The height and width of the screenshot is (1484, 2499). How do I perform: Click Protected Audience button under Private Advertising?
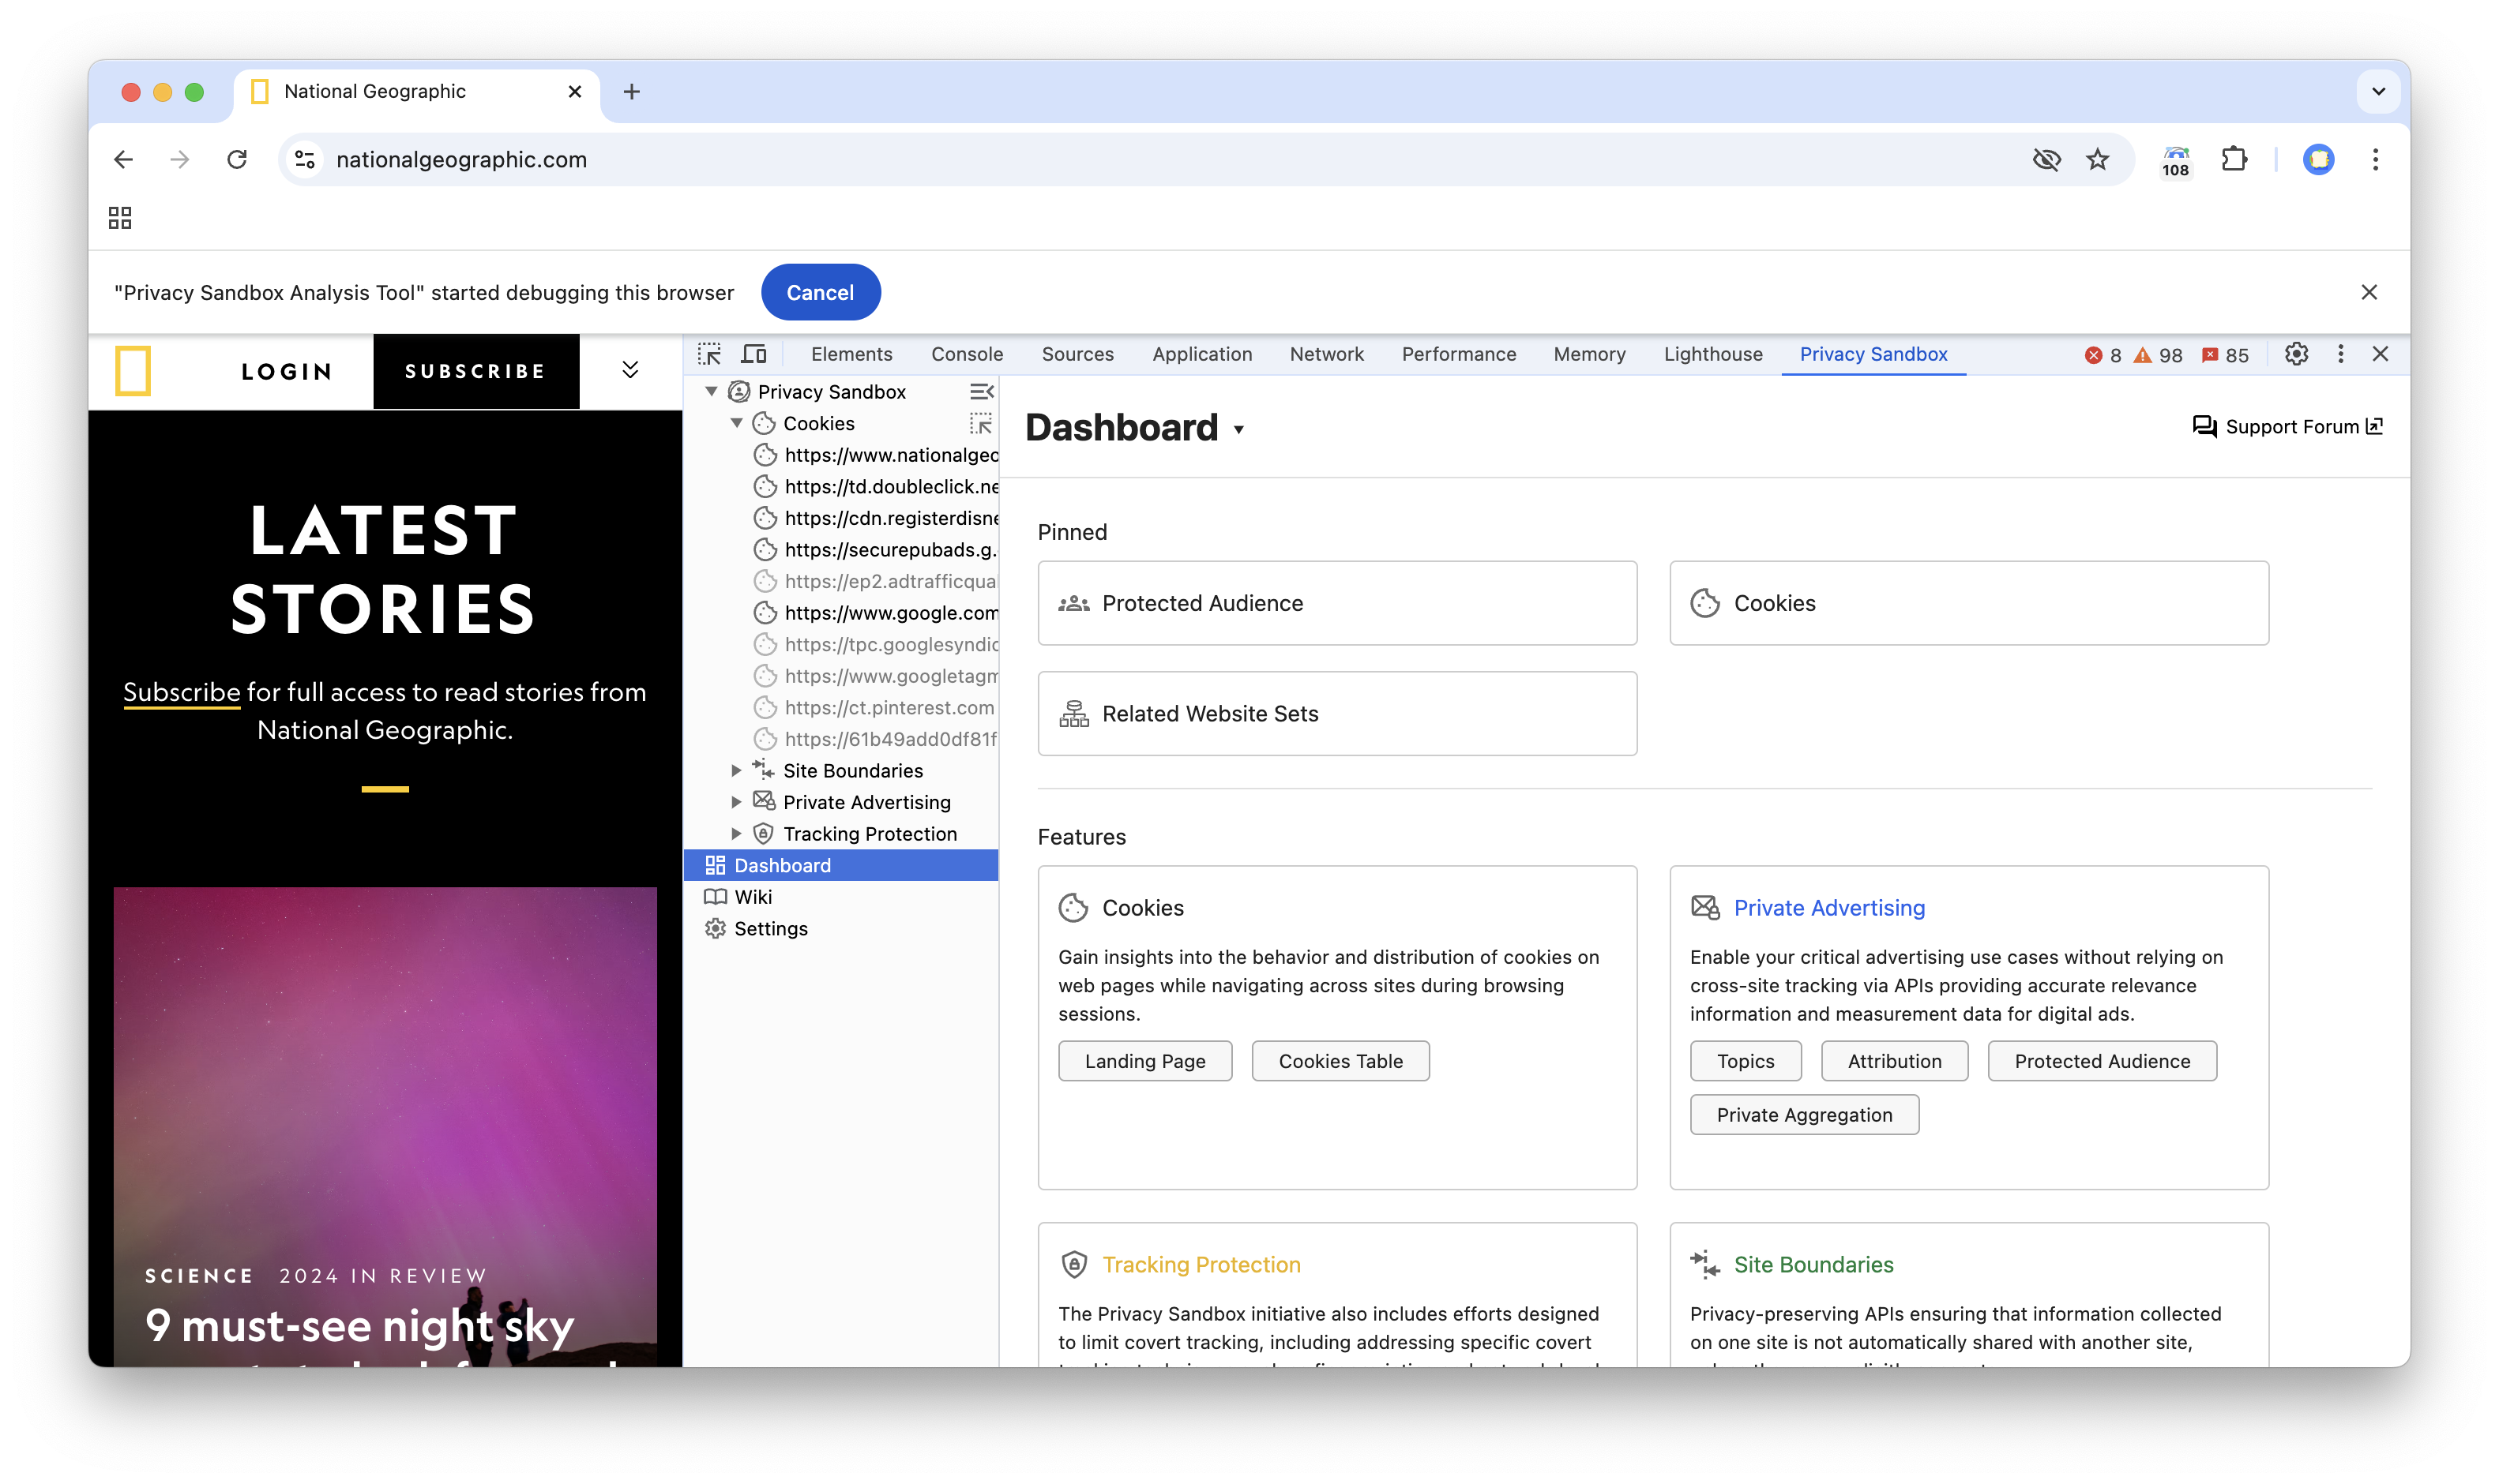2102,1061
